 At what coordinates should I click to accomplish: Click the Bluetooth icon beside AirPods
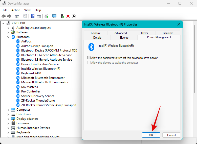coord(18,41)
